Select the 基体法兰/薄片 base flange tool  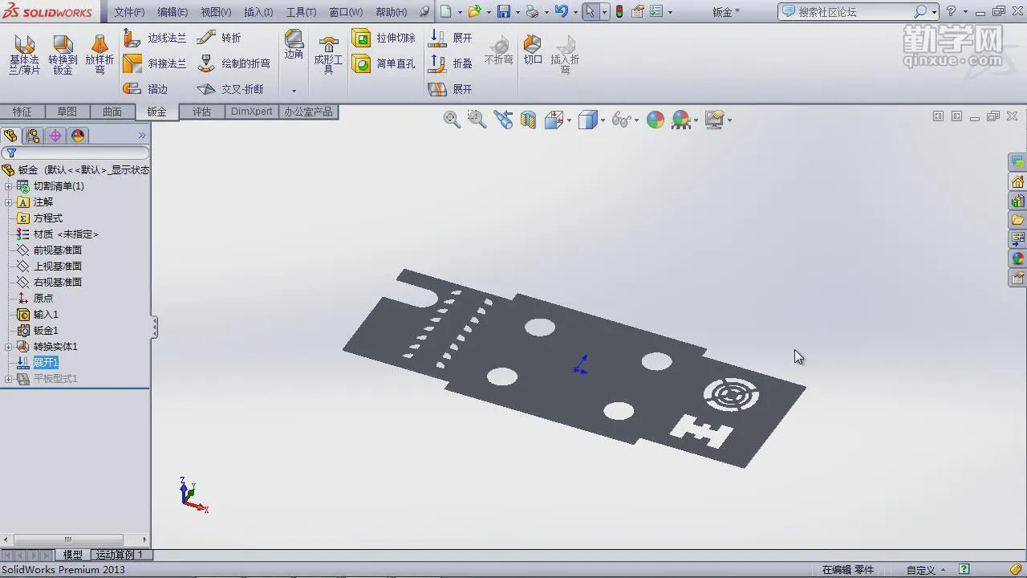24,55
